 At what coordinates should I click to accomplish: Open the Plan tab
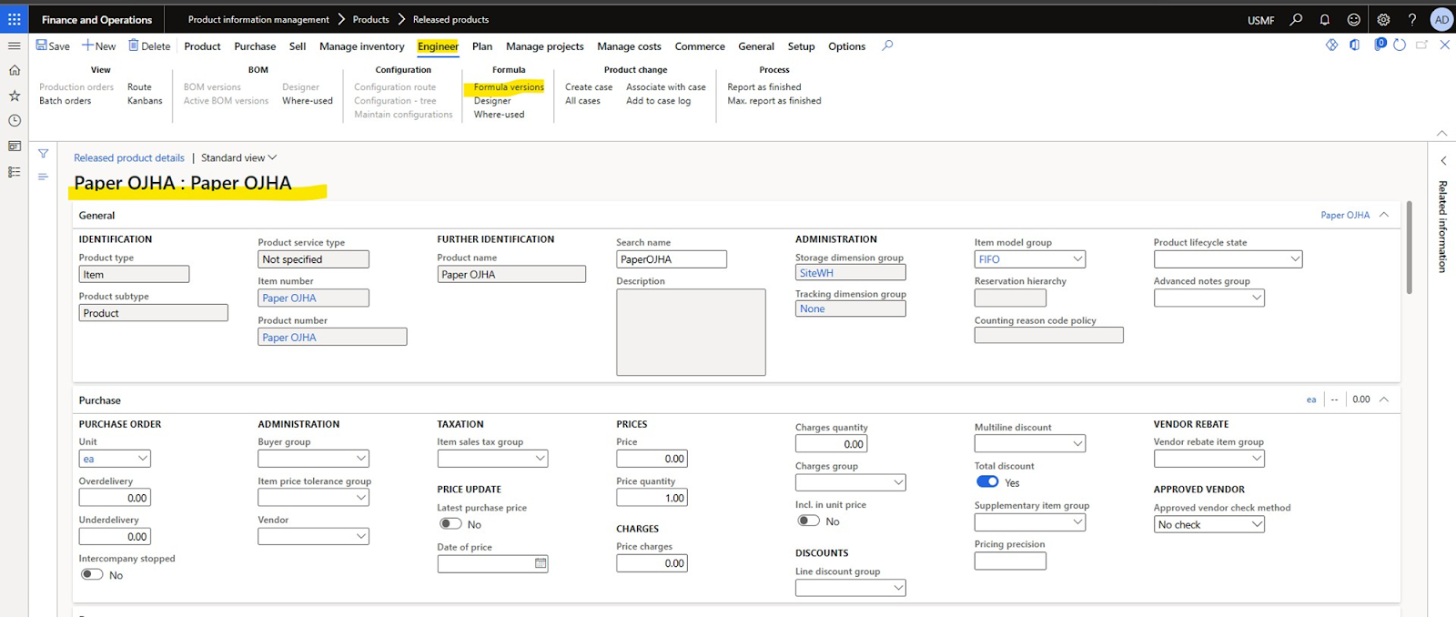[x=482, y=46]
